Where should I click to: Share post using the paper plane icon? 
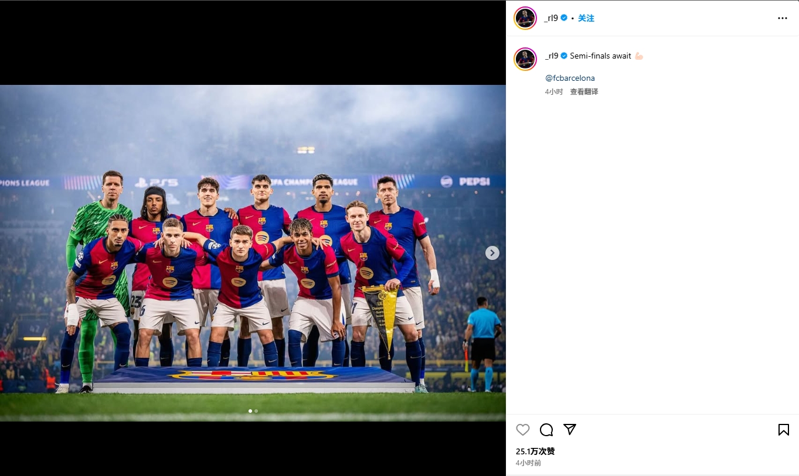[x=569, y=430]
